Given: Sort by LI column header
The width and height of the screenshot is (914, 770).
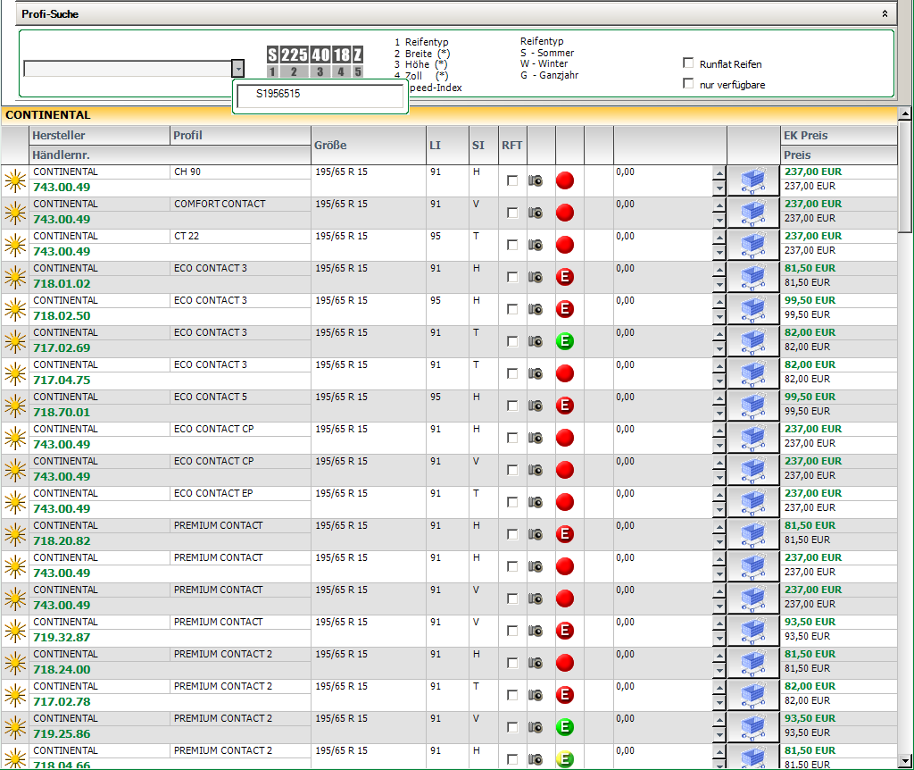Looking at the screenshot, I should point(447,146).
